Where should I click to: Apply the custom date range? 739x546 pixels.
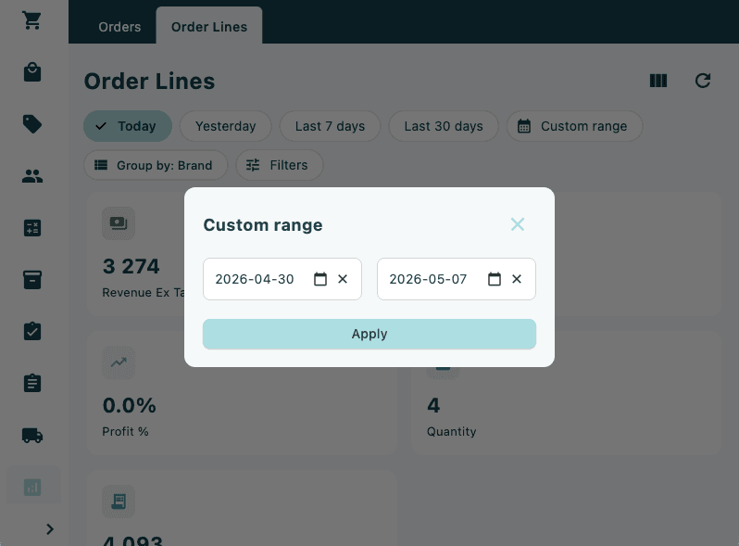coord(369,334)
